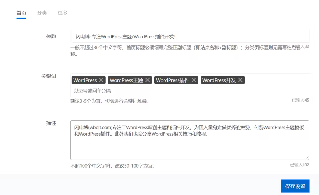Remove the WordPress插件 keyword tag
319x195 pixels.
click(x=194, y=80)
